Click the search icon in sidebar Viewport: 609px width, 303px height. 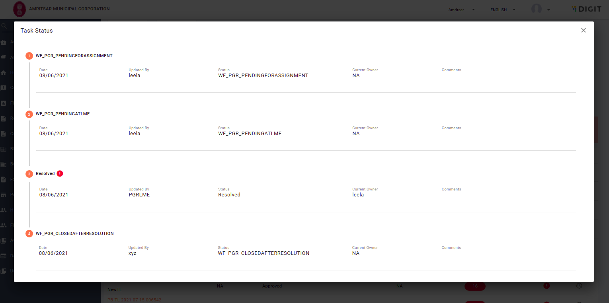pyautogui.click(x=4, y=26)
